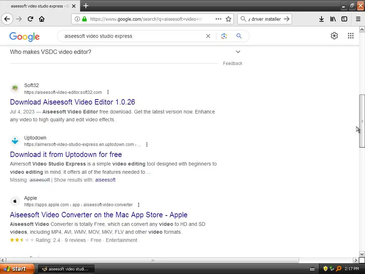Click the Apple site name text

(x=31, y=198)
